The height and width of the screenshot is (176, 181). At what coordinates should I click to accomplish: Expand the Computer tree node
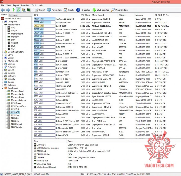[3, 22]
